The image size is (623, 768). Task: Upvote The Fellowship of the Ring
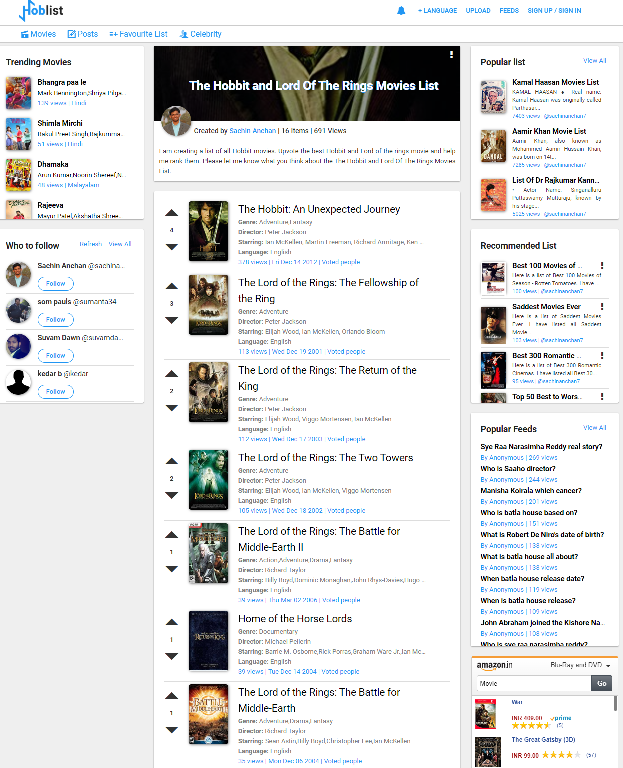(x=172, y=286)
